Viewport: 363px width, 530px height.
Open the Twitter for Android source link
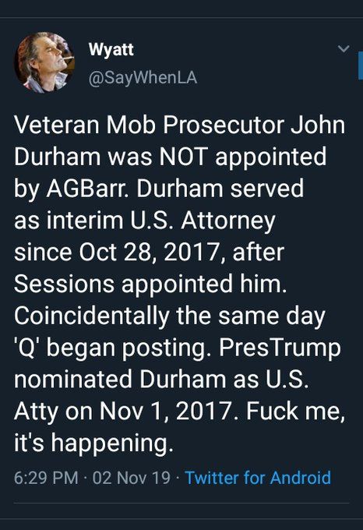click(x=258, y=478)
